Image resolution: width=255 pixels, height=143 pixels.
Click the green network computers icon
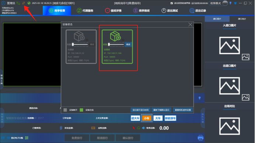[x=18, y=3]
